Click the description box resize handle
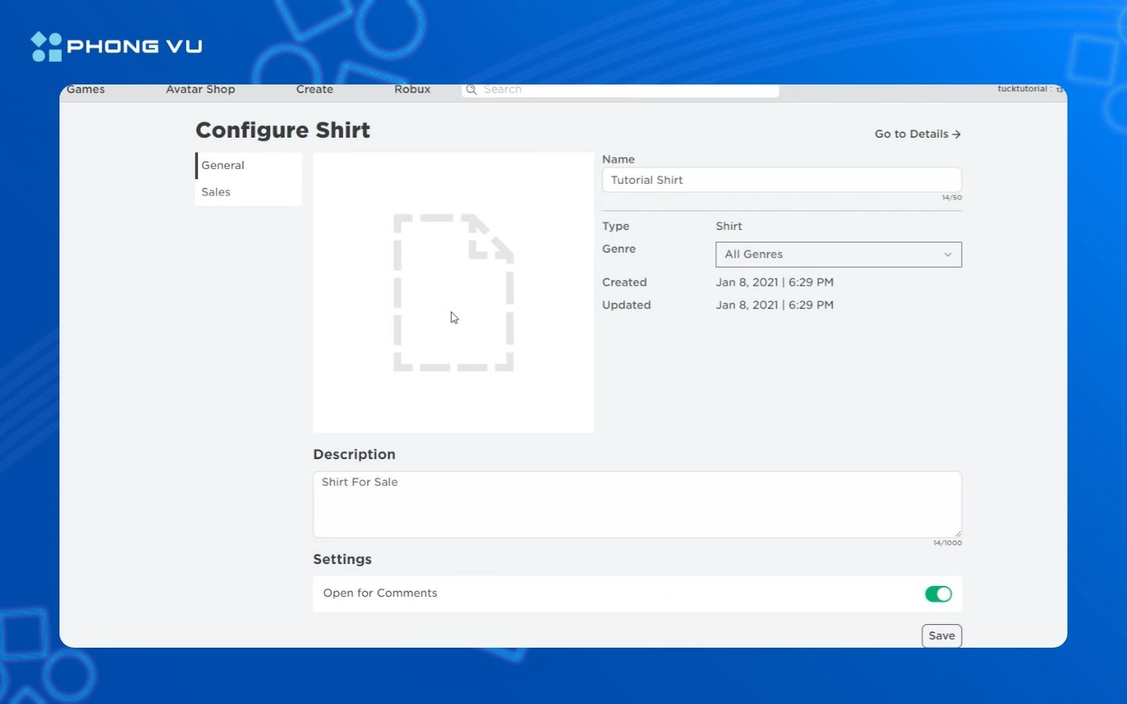The width and height of the screenshot is (1127, 704). click(957, 533)
